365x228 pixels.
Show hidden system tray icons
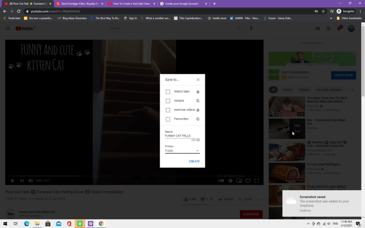(x=308, y=224)
